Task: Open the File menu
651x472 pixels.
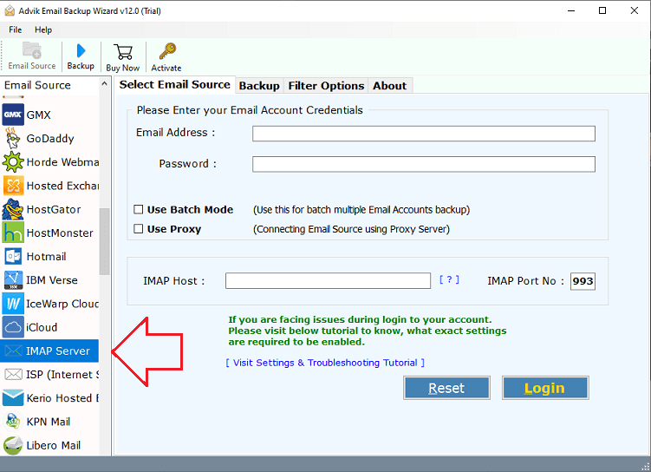Action: (x=16, y=29)
